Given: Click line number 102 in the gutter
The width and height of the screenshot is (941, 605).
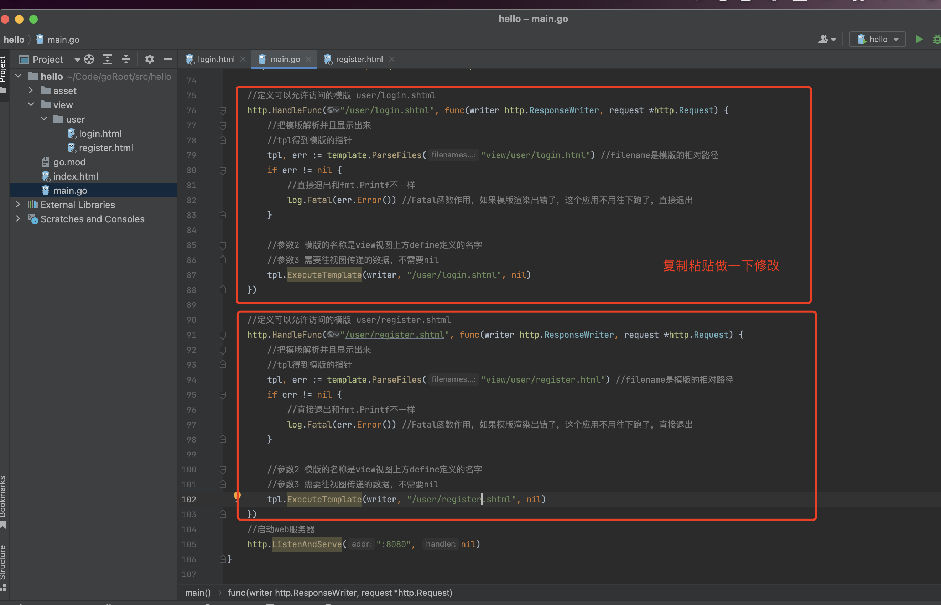Looking at the screenshot, I should pyautogui.click(x=188, y=499).
